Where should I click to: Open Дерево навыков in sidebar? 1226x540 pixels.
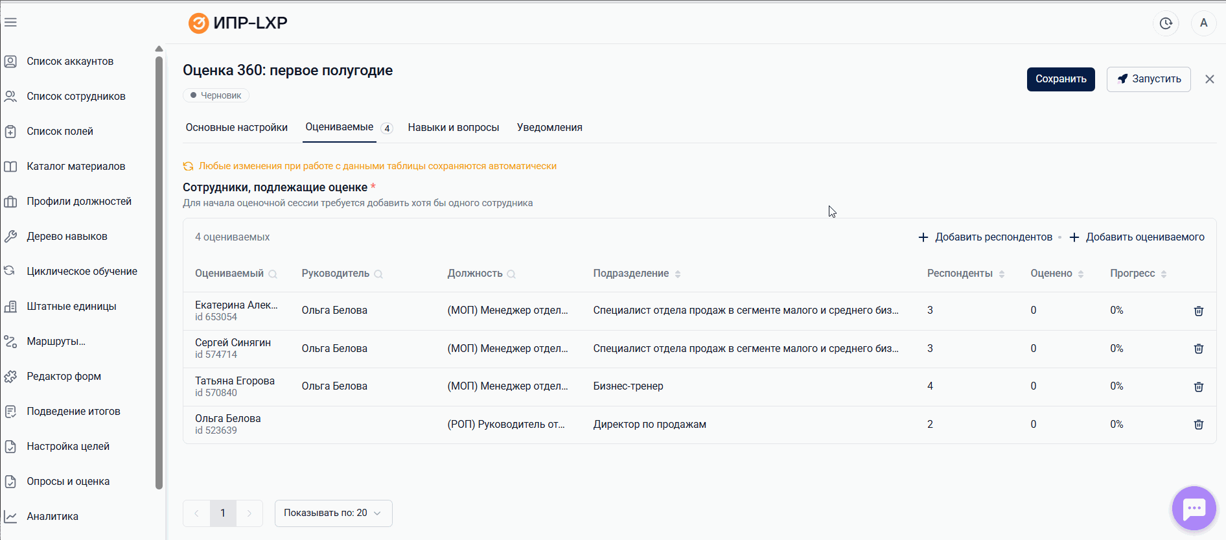[67, 237]
